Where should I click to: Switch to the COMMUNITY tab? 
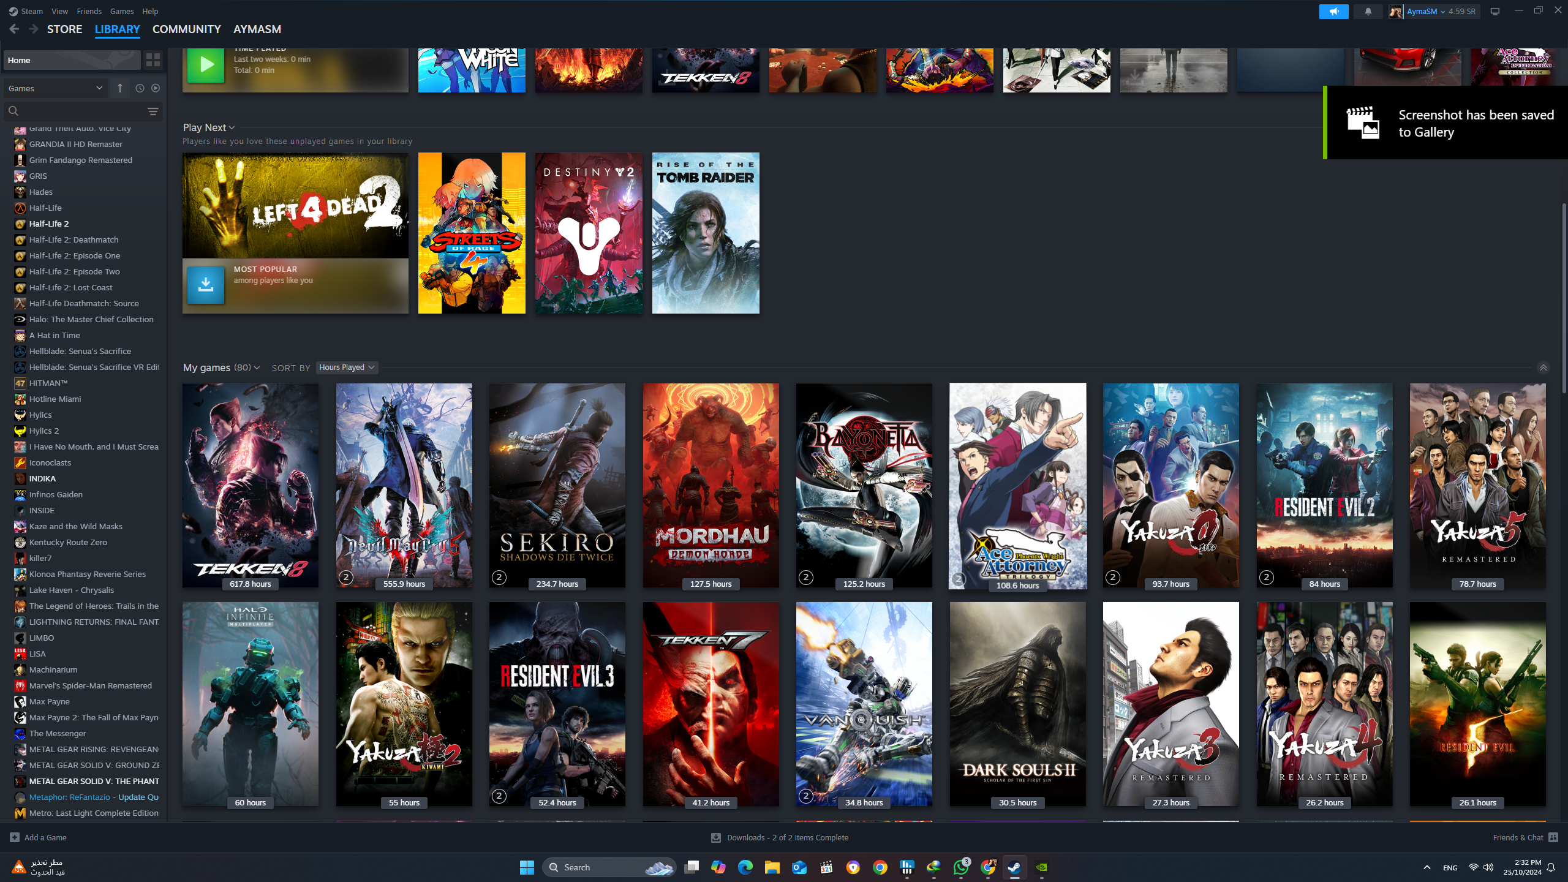pyautogui.click(x=186, y=29)
